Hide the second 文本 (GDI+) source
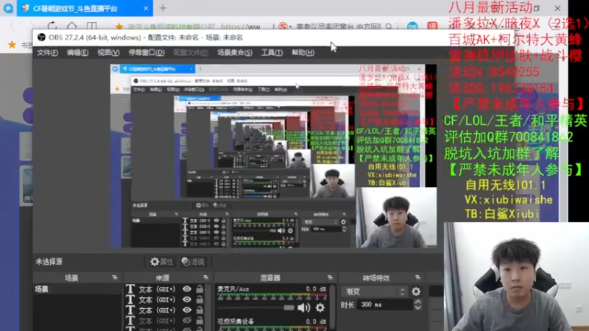589x331 pixels. click(187, 299)
